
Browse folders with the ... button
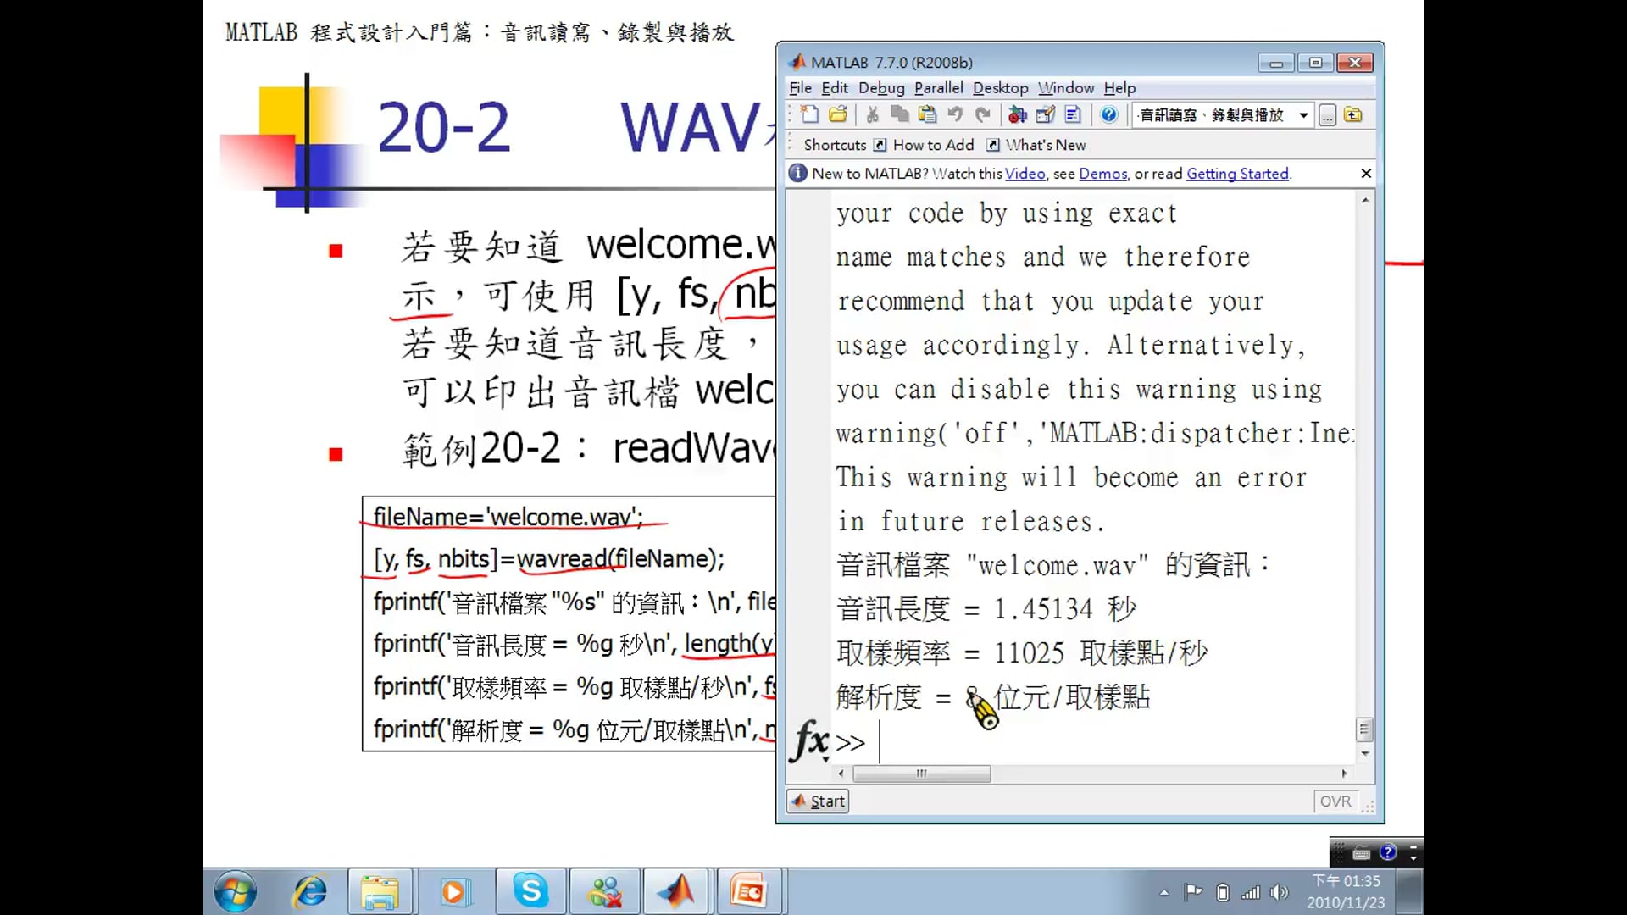coord(1326,114)
